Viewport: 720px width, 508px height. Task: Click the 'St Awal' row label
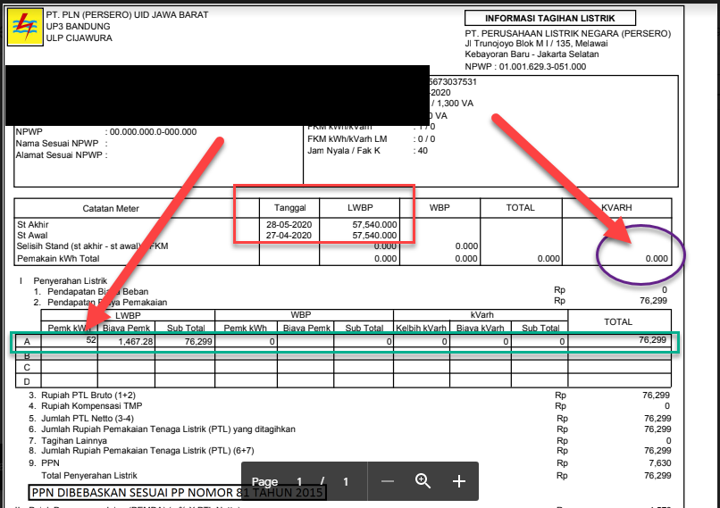32,236
